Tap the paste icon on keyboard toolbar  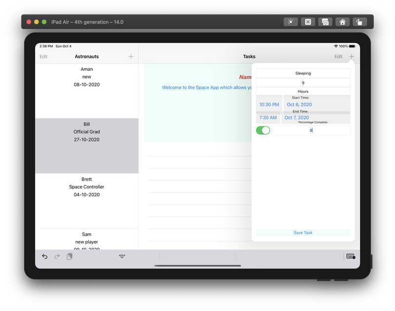(x=69, y=257)
